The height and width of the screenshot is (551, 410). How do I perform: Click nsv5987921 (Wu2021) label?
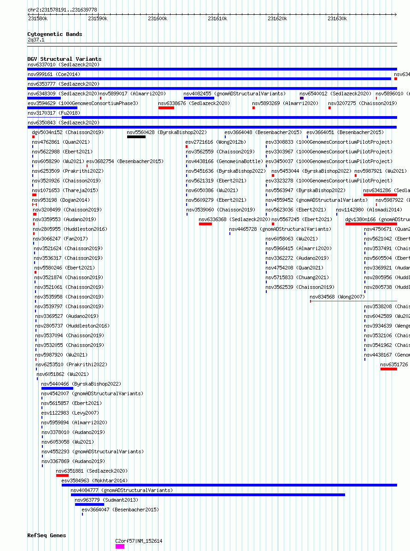point(381,171)
